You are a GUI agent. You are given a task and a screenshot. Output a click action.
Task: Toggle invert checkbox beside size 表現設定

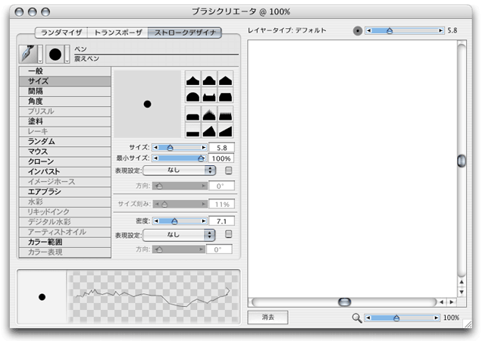[229, 171]
